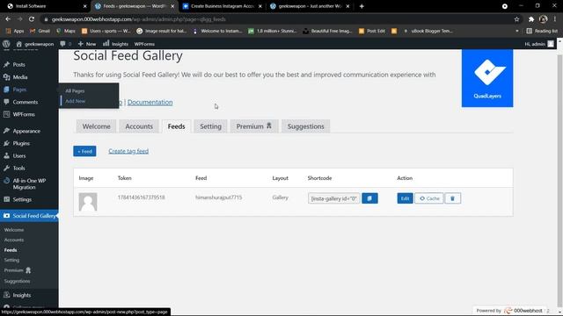Viewport: 563px width, 316px height.
Task: Edit the himanshurajput7715 feed
Action: coord(405,198)
